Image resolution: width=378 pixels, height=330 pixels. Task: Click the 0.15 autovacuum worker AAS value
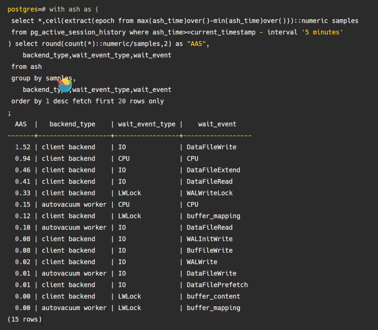[23, 205]
